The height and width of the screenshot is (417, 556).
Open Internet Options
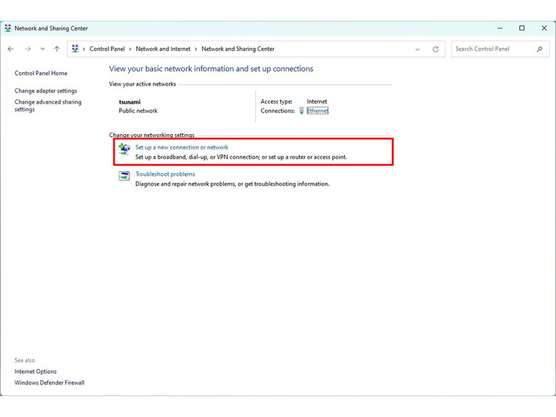point(35,371)
